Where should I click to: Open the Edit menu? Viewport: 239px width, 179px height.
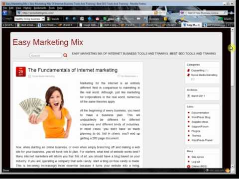click(x=11, y=8)
